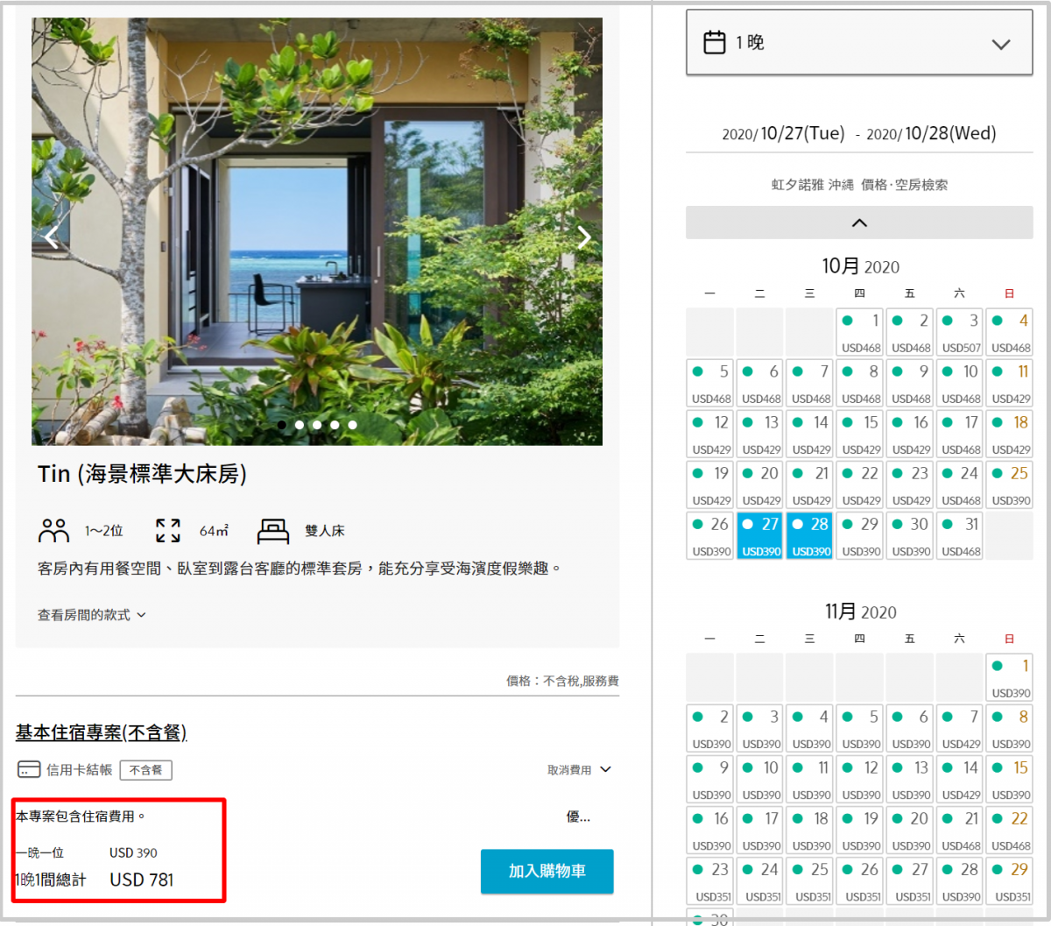Click the 價格：不含稅,服務費 note
The width and height of the screenshot is (1051, 926).
point(562,681)
